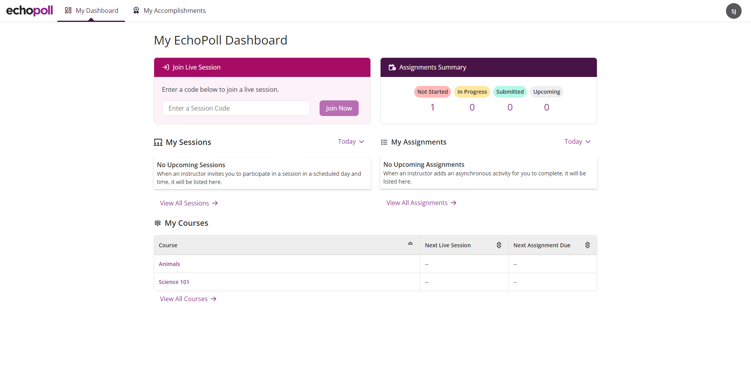Select the Not Started status badge
This screenshot has width=751, height=366.
tap(433, 92)
